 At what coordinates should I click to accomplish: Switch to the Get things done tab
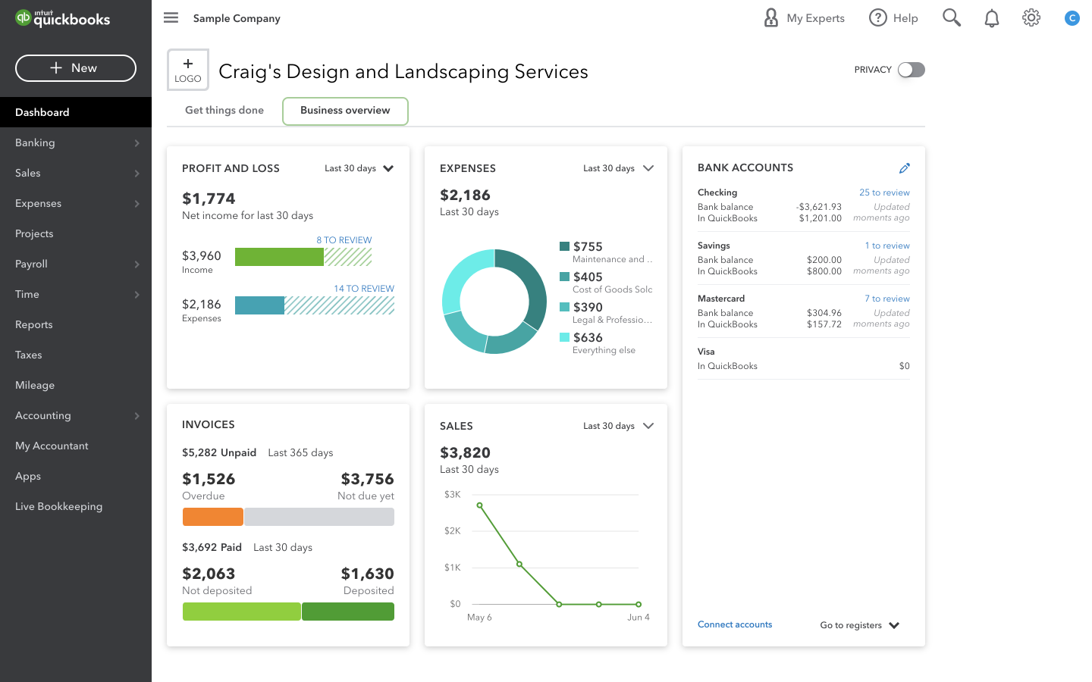[x=224, y=110]
